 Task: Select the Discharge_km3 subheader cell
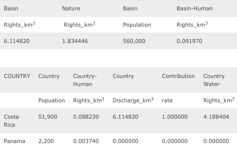(x=133, y=100)
